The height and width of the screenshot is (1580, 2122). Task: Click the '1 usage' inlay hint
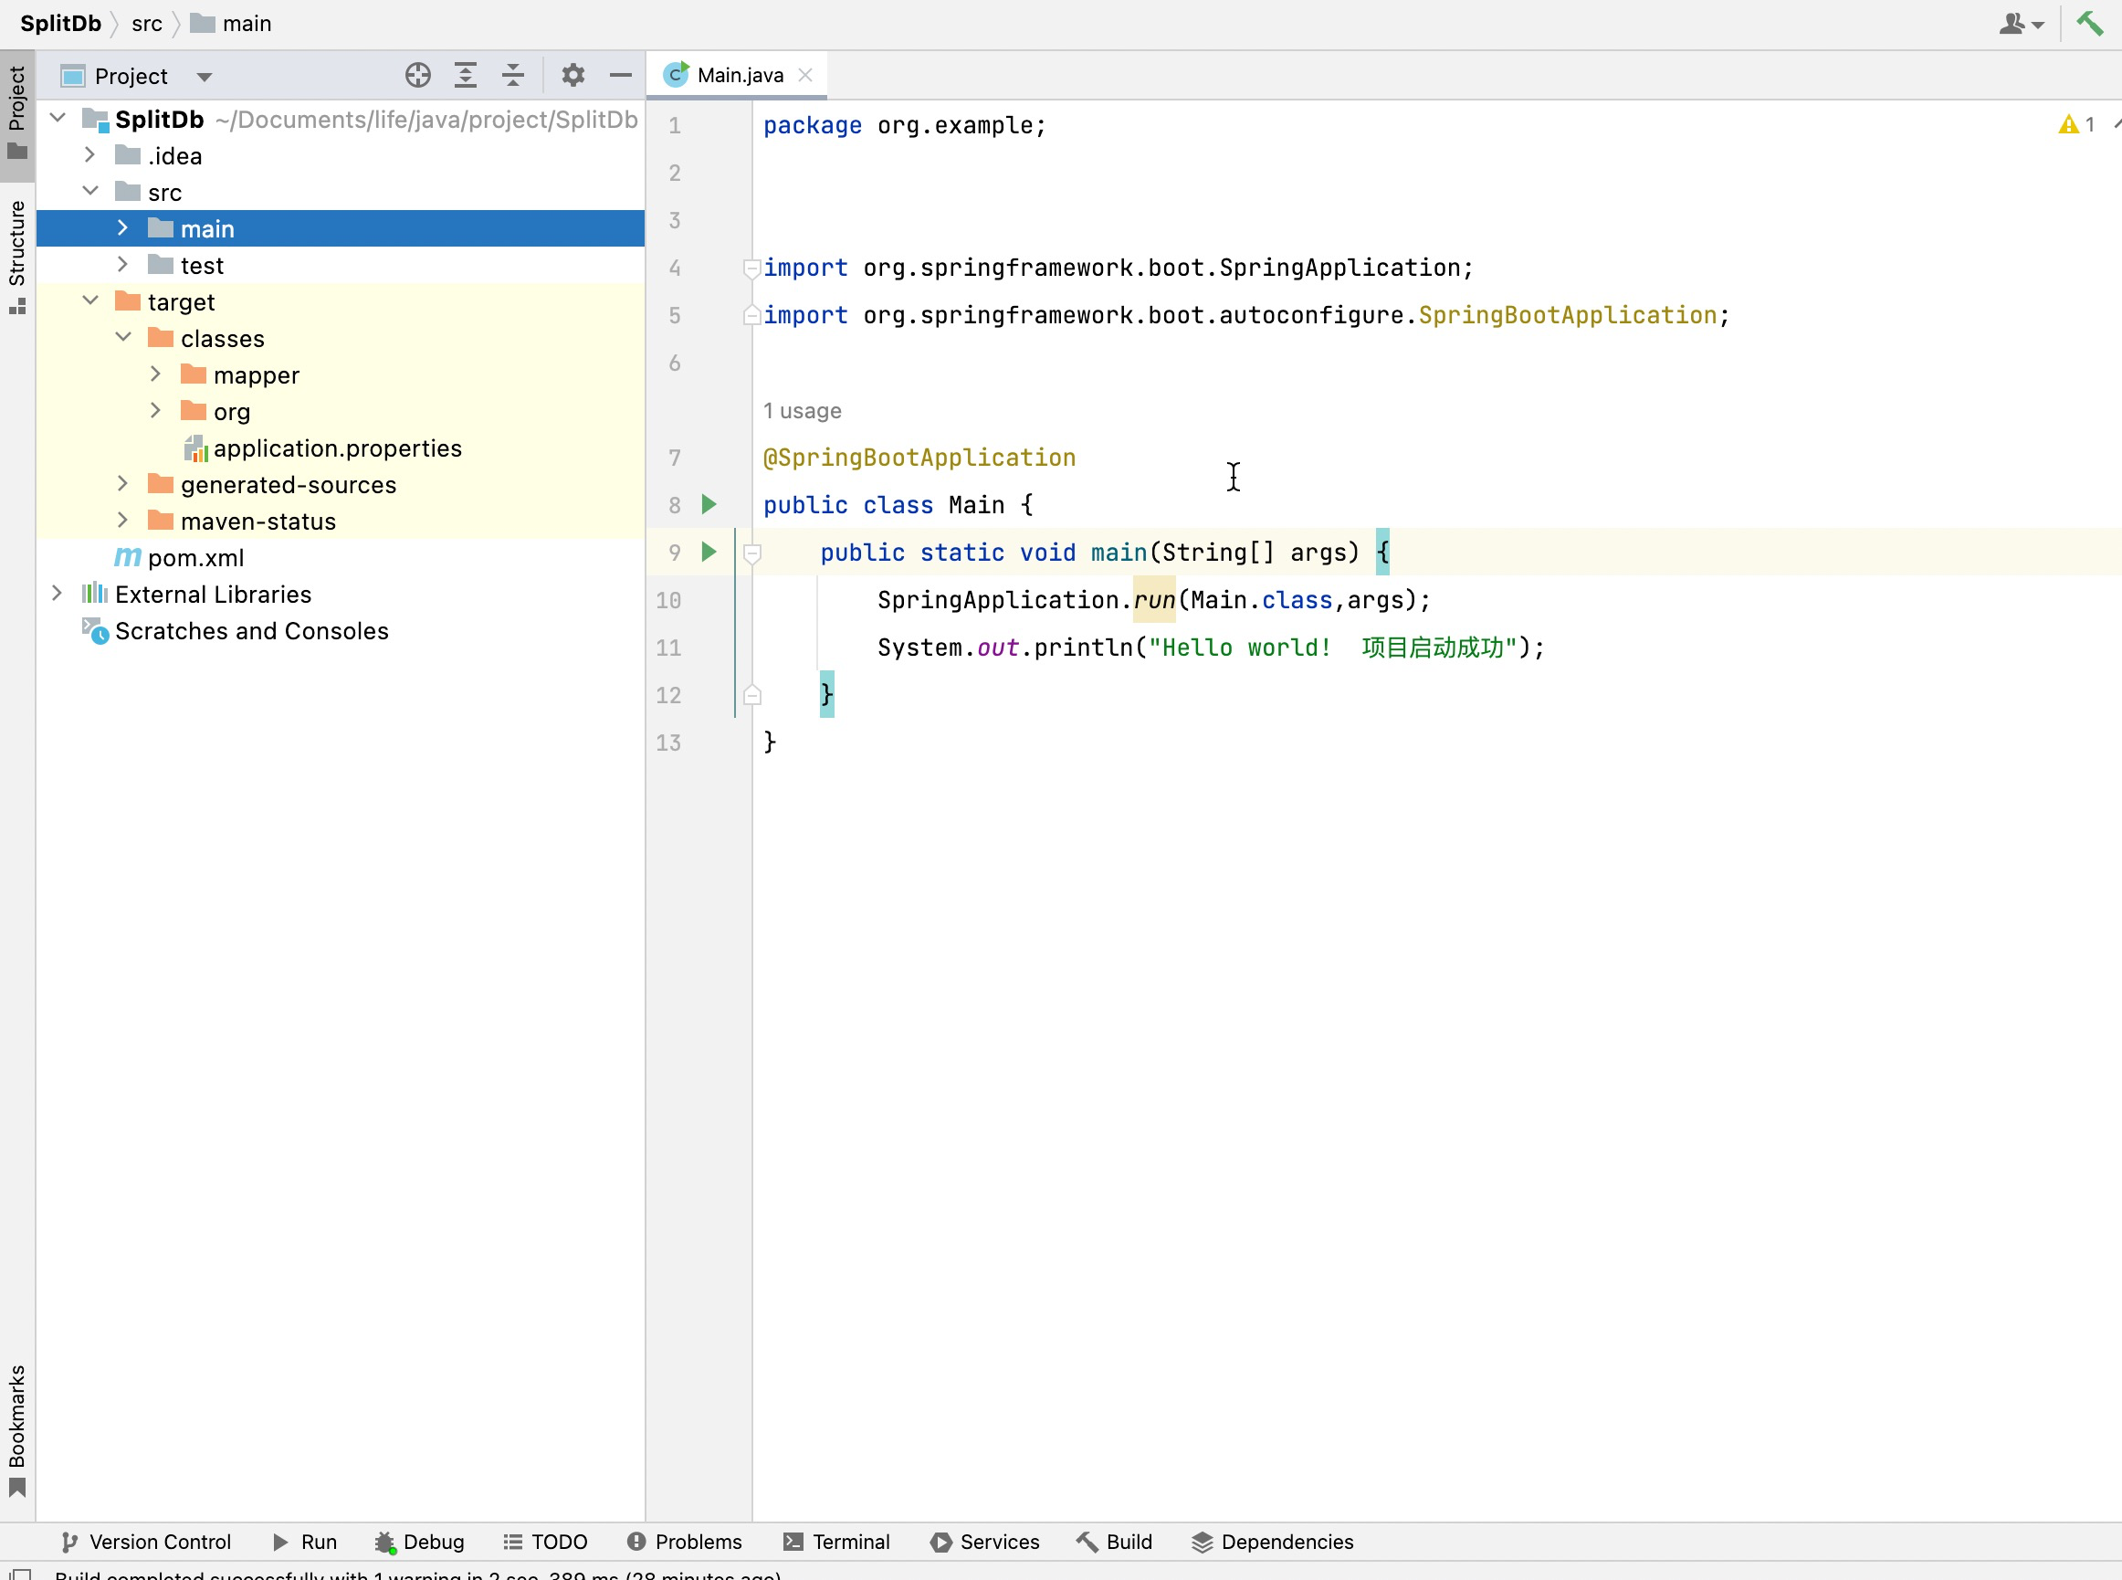[803, 410]
